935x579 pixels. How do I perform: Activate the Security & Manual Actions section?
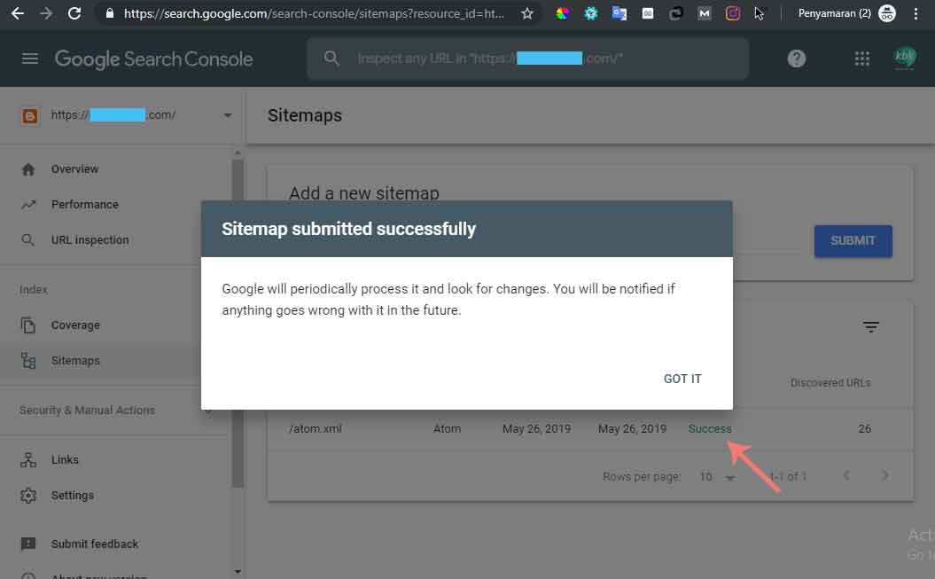click(87, 411)
